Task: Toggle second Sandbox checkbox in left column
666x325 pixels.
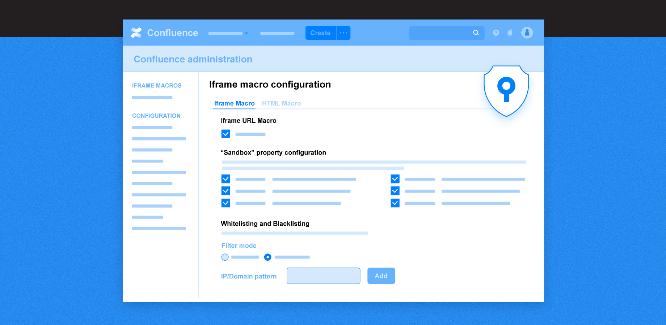Action: [x=226, y=191]
